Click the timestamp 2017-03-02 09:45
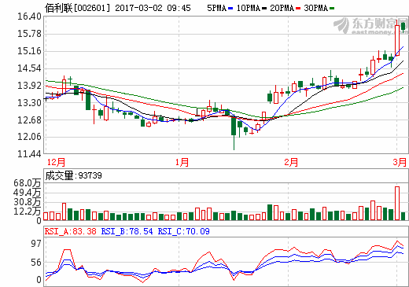Image resolution: width=409 pixels, height=287 pixels. (x=153, y=8)
